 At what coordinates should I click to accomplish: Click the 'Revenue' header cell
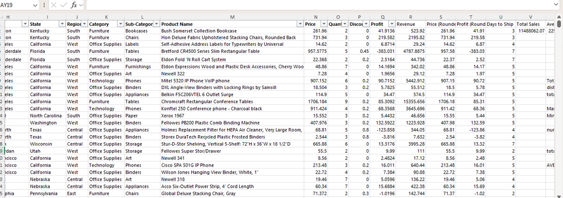411,24
